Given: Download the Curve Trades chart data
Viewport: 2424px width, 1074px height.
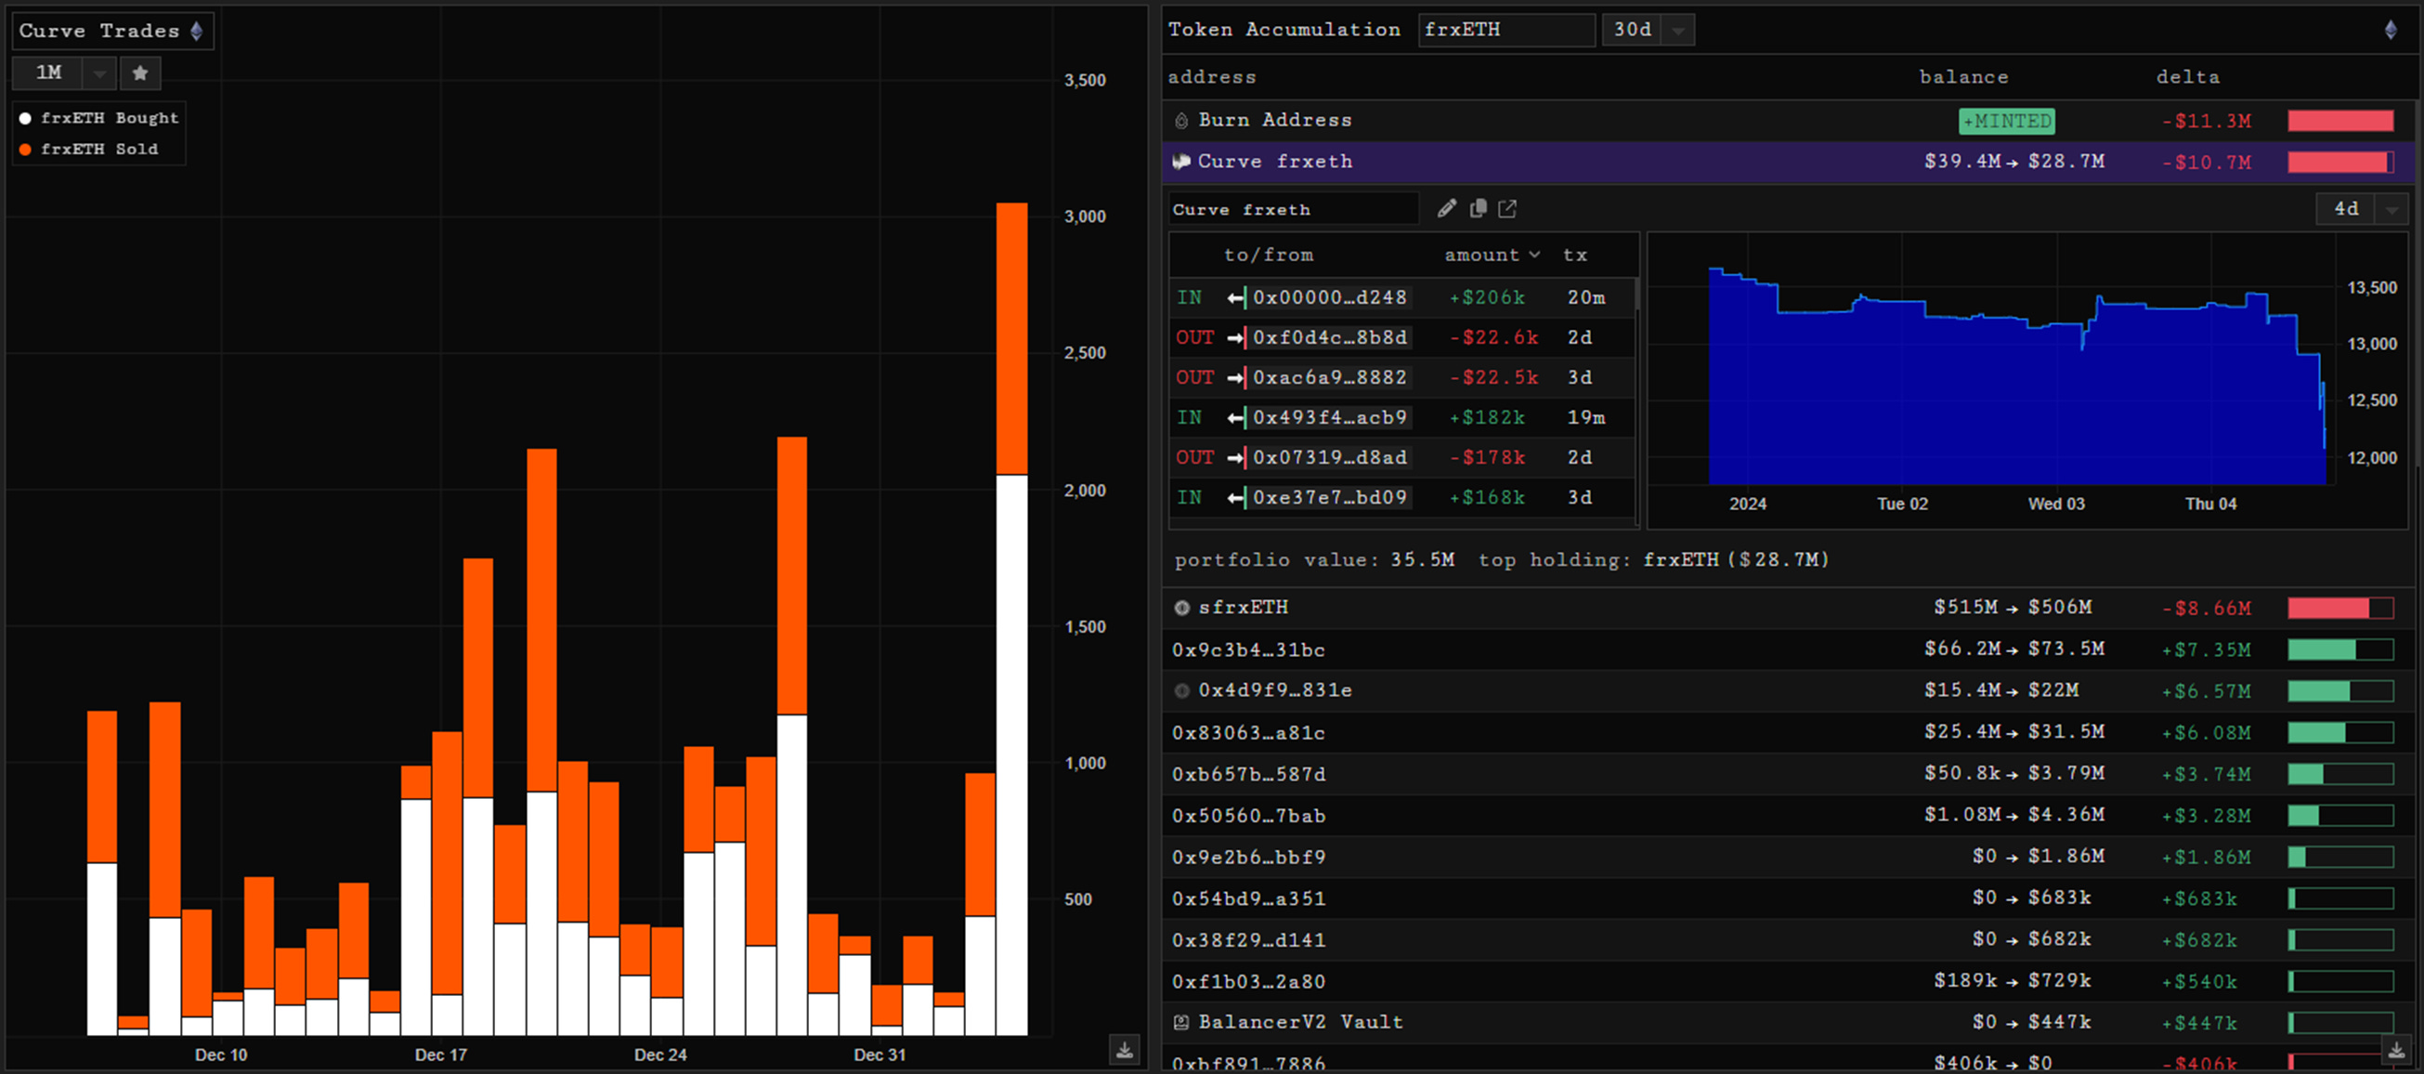Looking at the screenshot, I should point(1125,1050).
